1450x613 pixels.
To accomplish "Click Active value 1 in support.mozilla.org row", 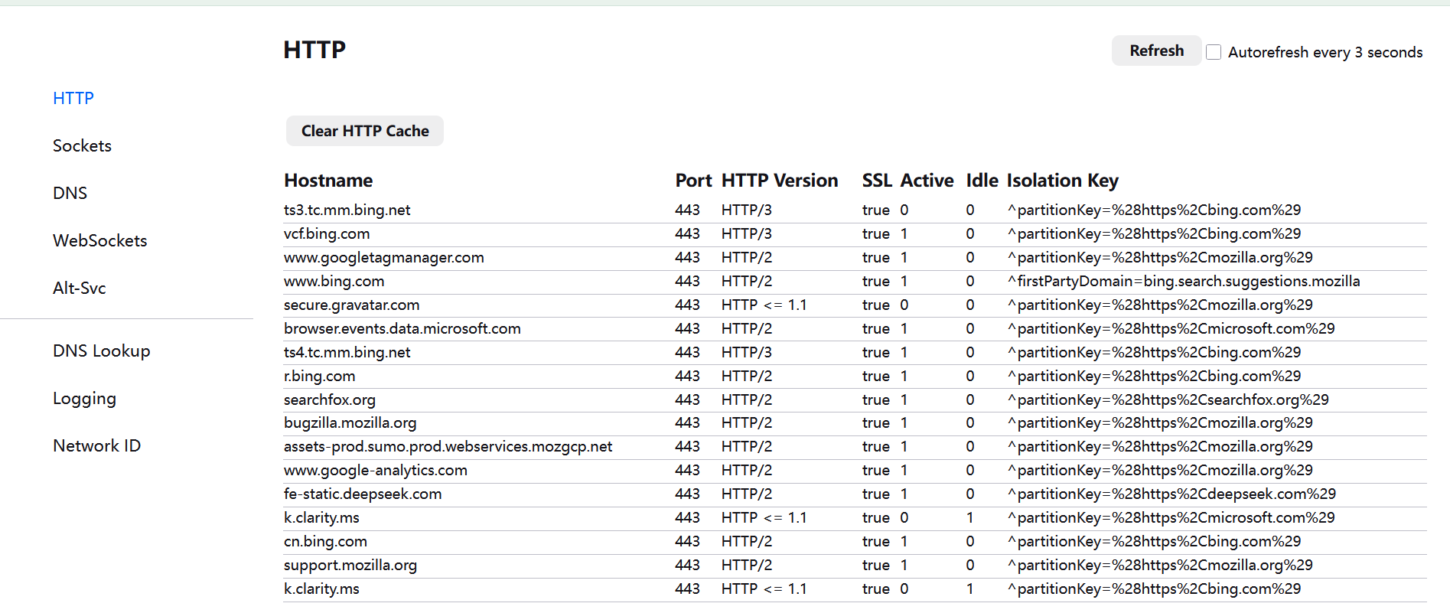I will [904, 565].
